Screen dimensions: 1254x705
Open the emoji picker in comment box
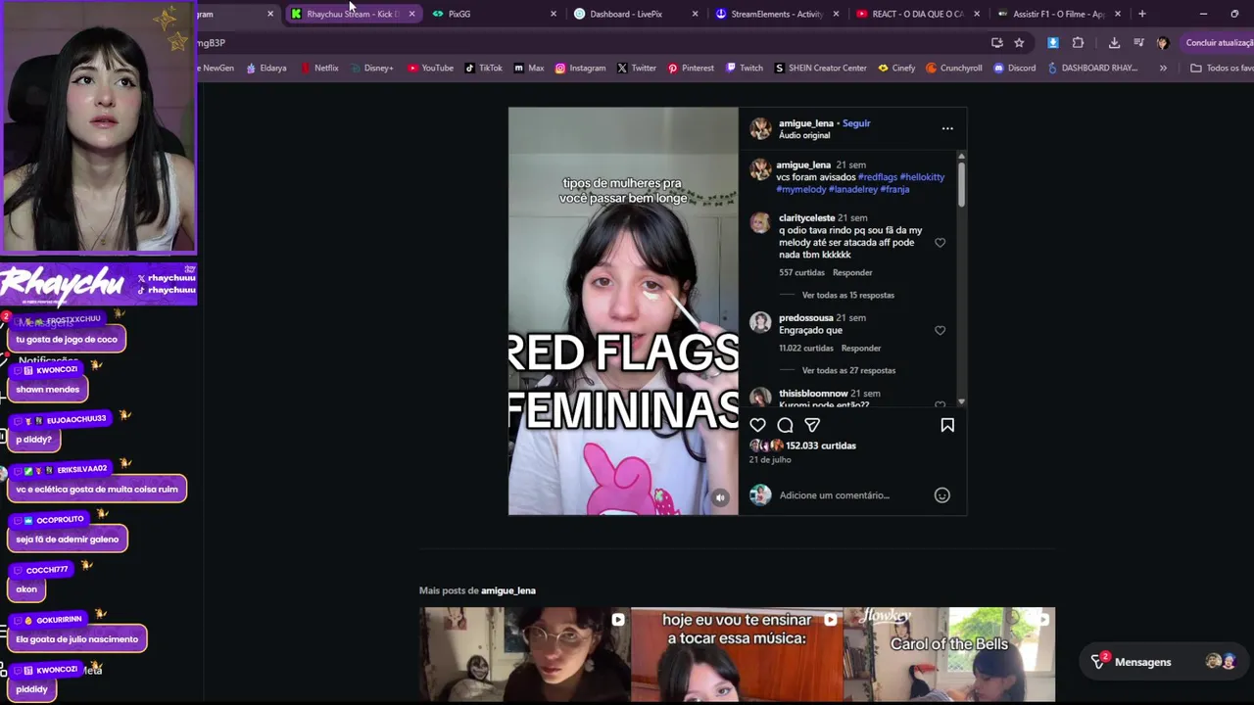tap(942, 495)
